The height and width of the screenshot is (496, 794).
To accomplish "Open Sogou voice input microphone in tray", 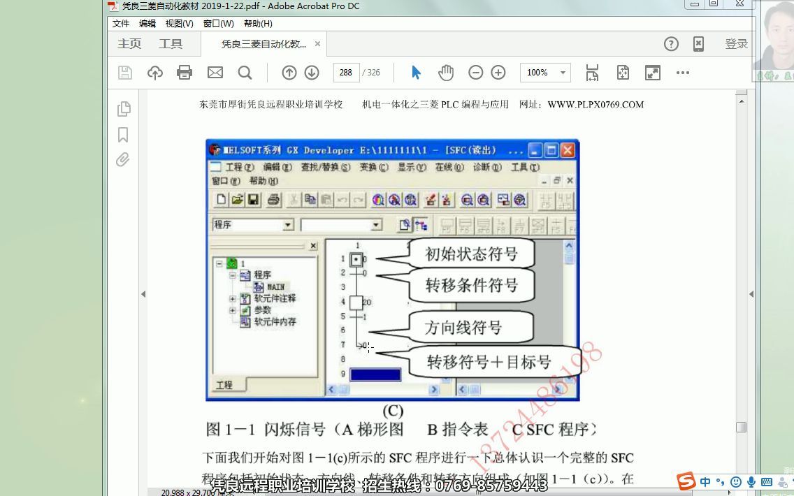I will (751, 482).
